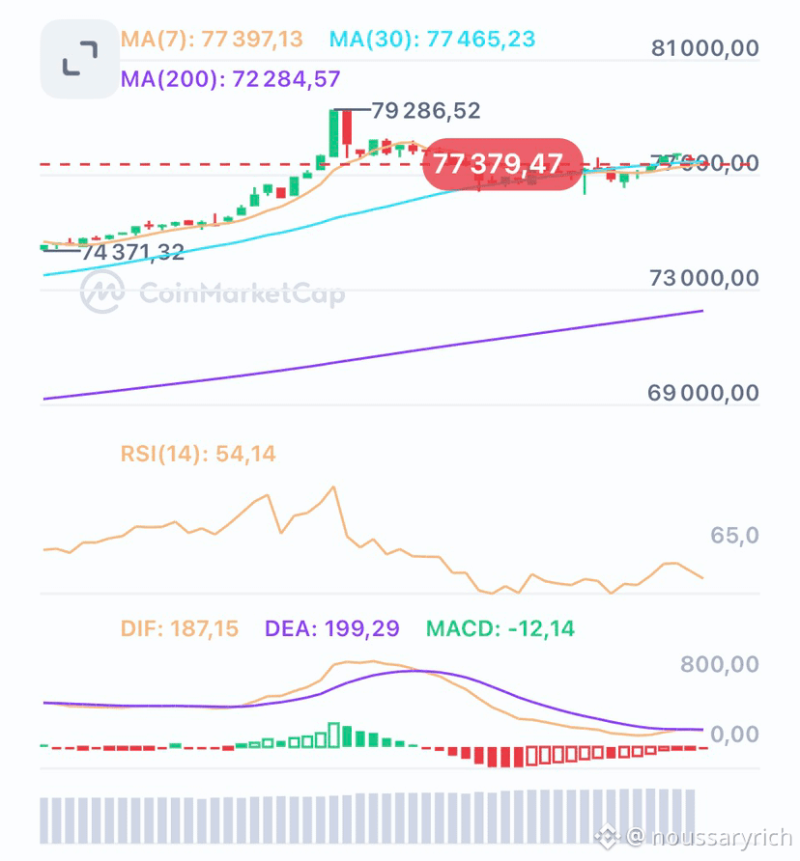Tap the 800,00 MACD axis label
This screenshot has width=800, height=861.
(x=720, y=664)
